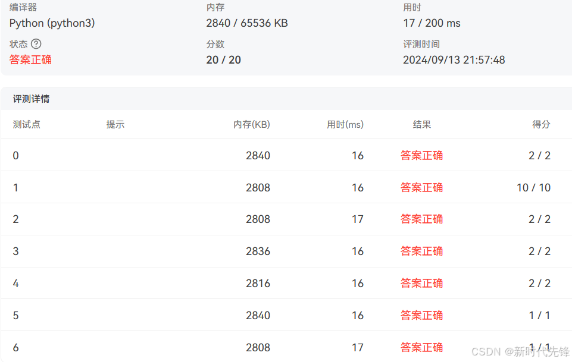Click the red 答案正确 status under 状态
This screenshot has height=362, width=572.
click(x=30, y=59)
